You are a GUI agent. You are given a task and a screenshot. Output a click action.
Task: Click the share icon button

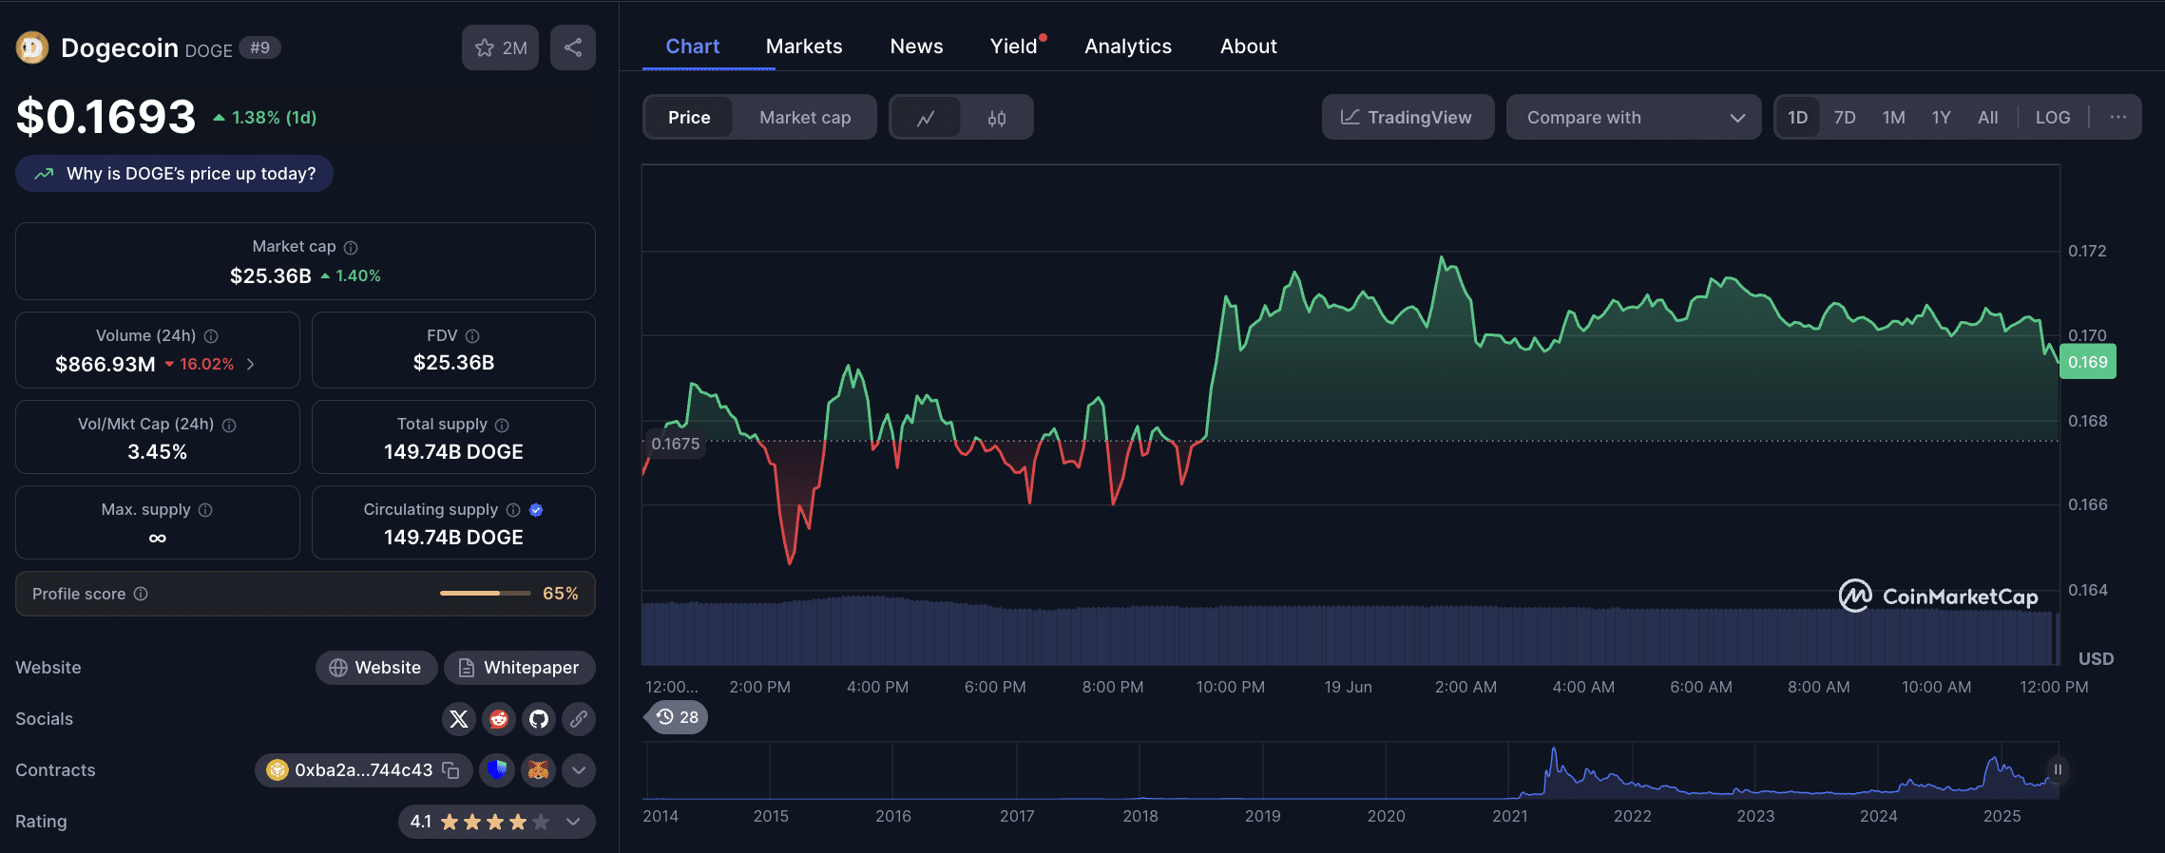pyautogui.click(x=573, y=47)
